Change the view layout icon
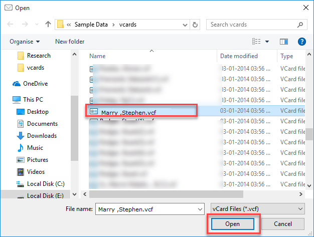 256,42
